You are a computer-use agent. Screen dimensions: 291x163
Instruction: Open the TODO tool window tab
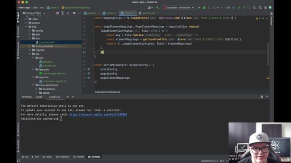pos(47,157)
